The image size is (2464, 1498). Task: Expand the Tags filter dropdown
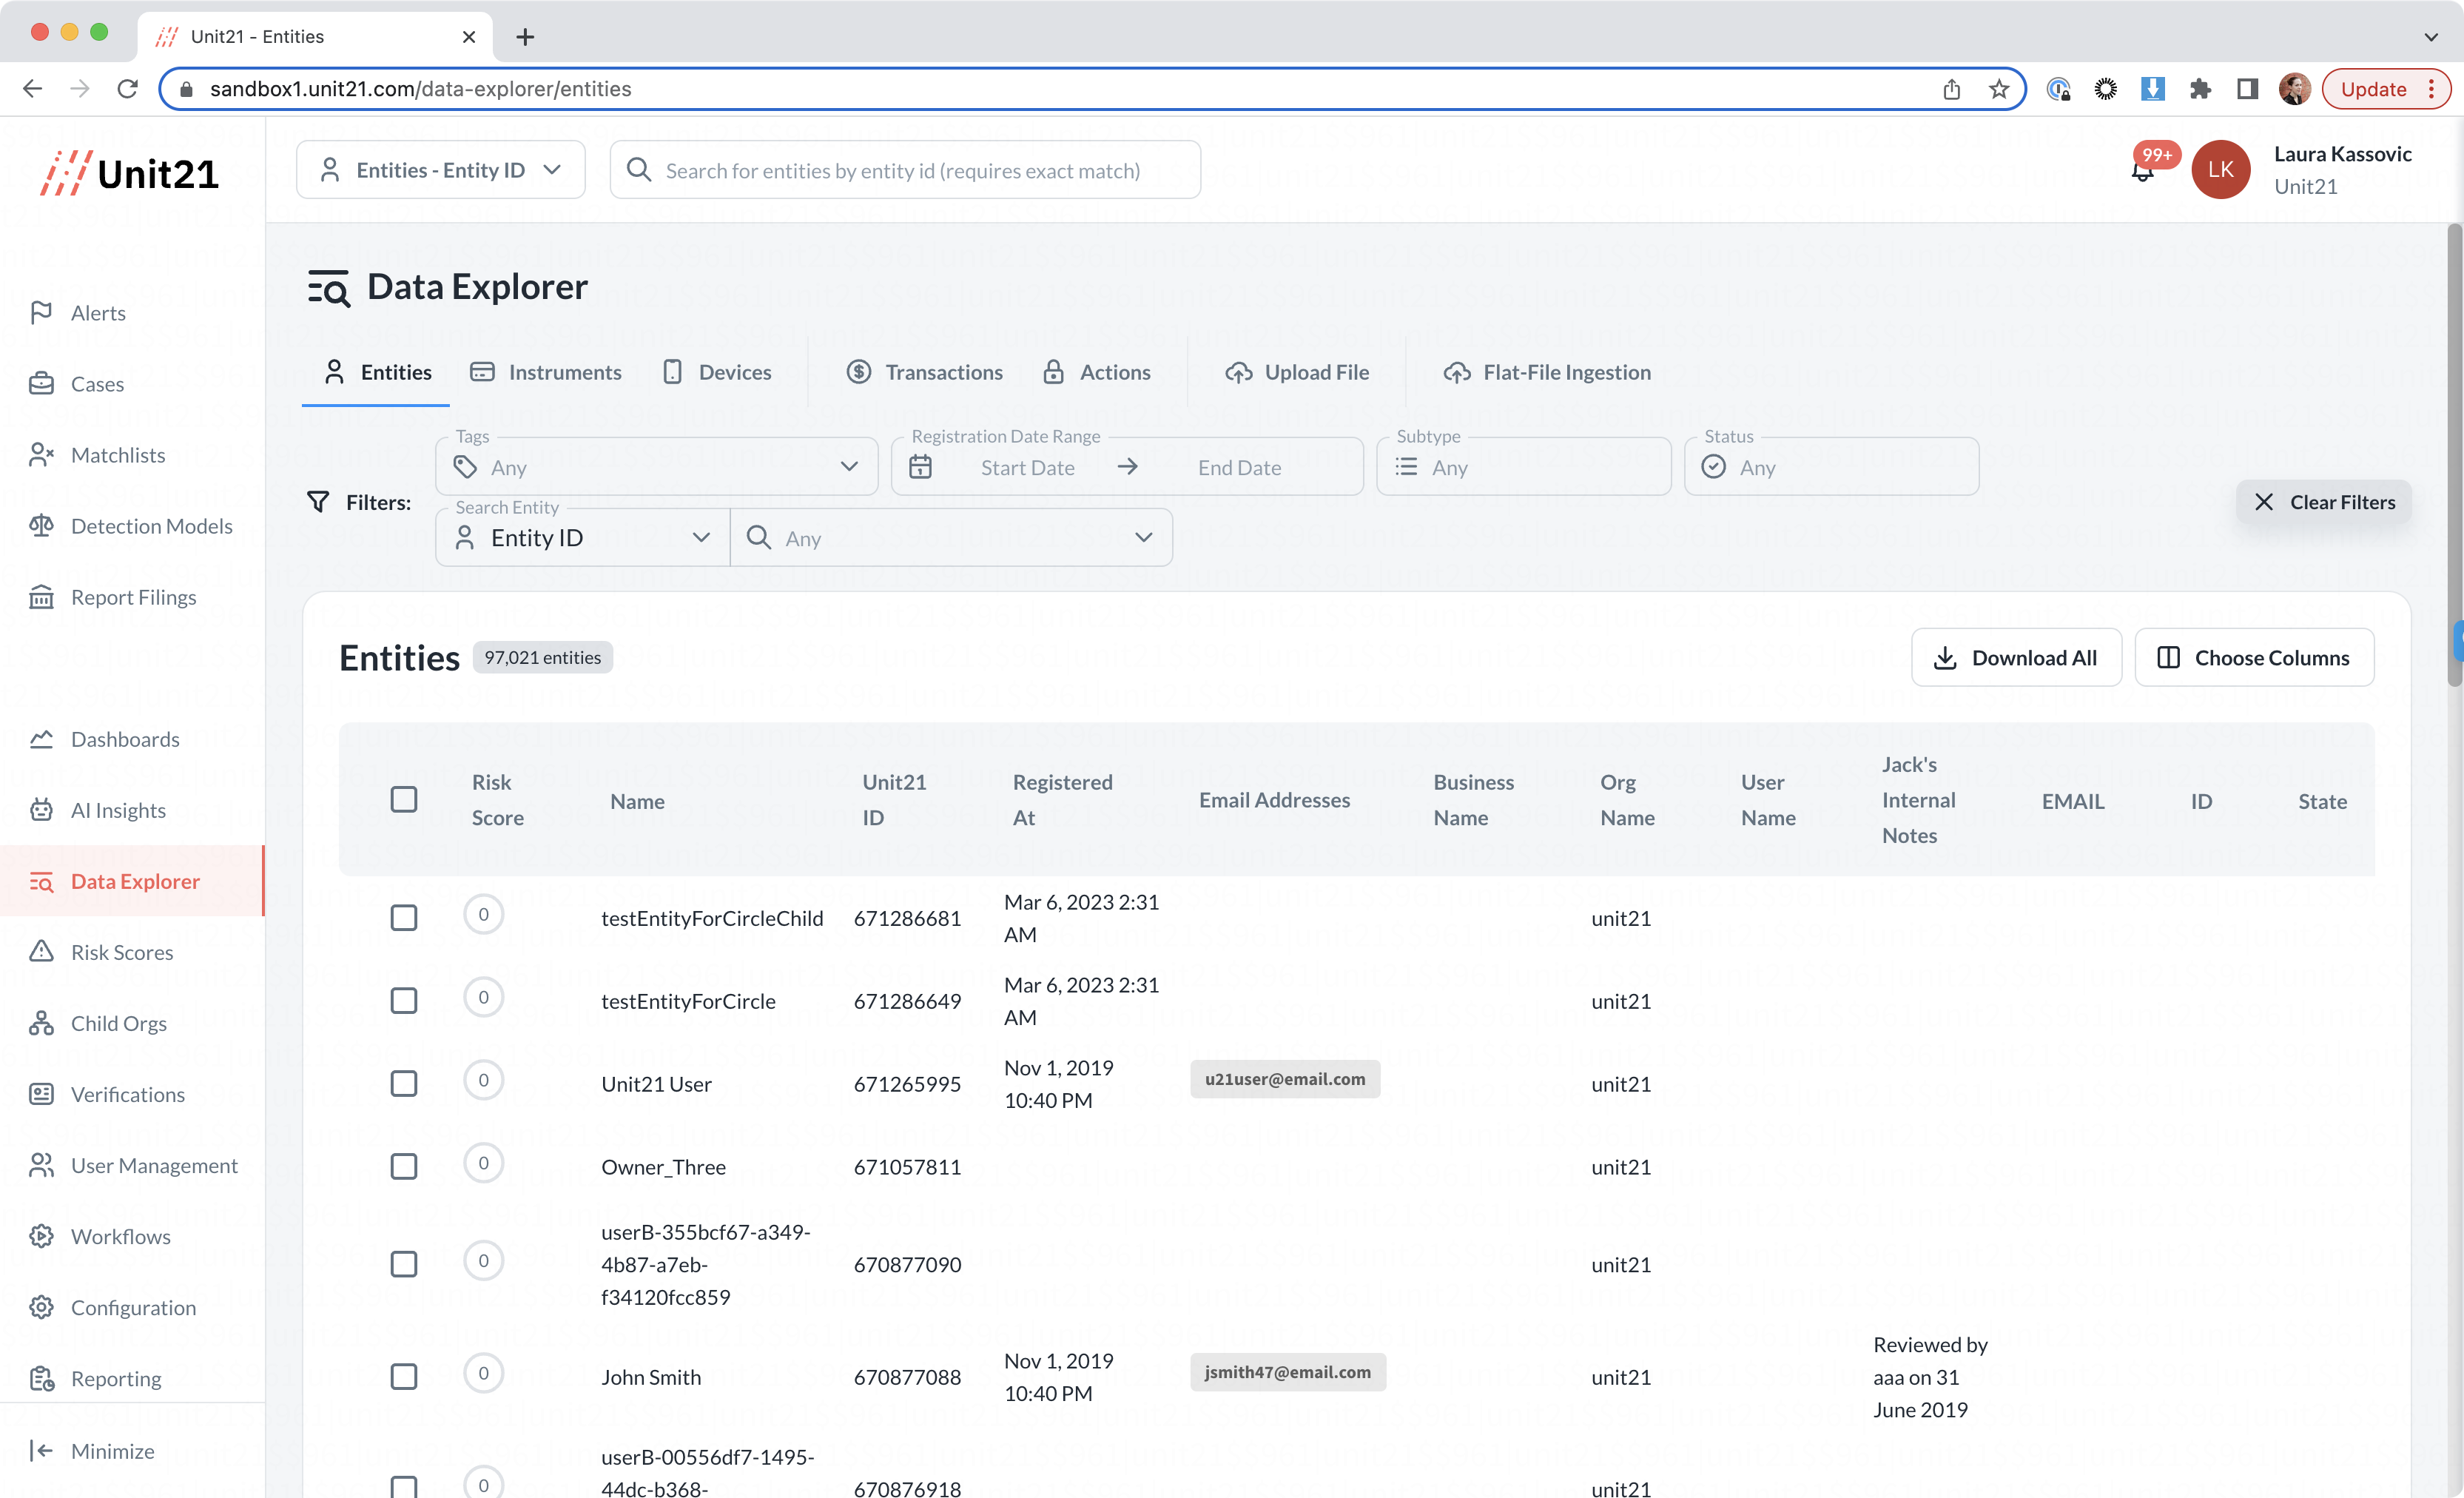click(656, 467)
